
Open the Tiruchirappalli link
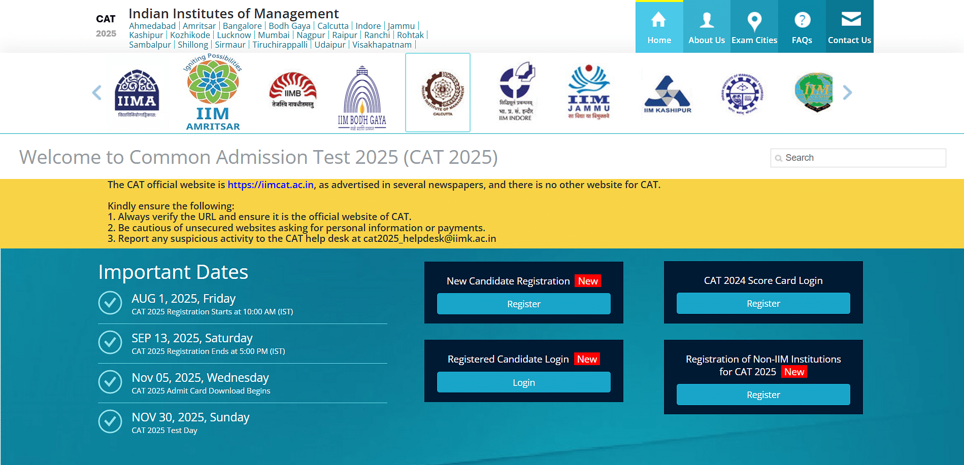[x=280, y=45]
